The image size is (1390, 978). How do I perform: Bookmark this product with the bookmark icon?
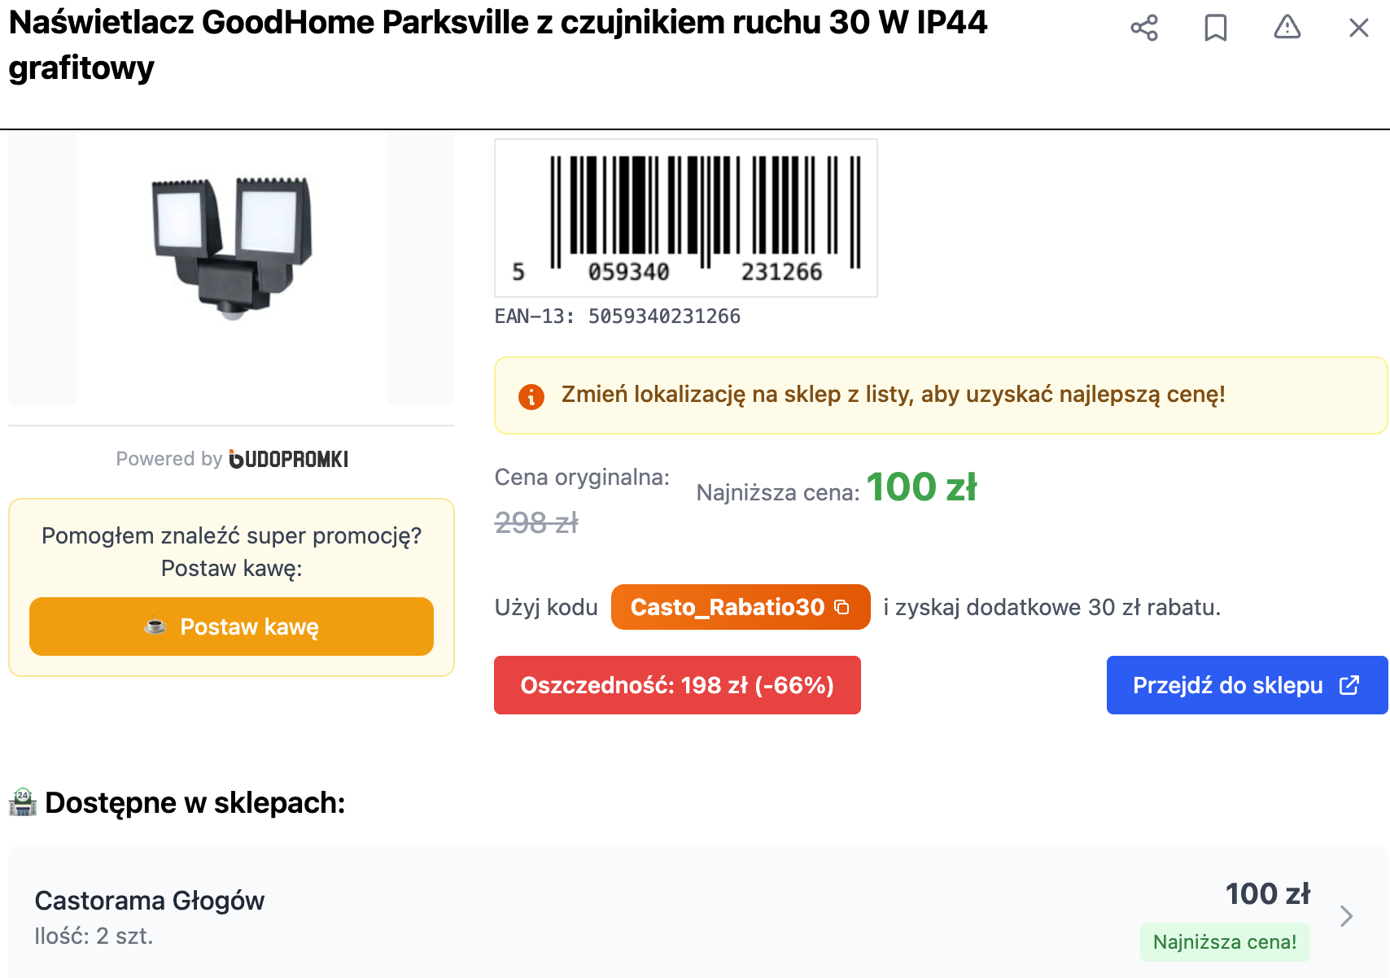(1216, 28)
